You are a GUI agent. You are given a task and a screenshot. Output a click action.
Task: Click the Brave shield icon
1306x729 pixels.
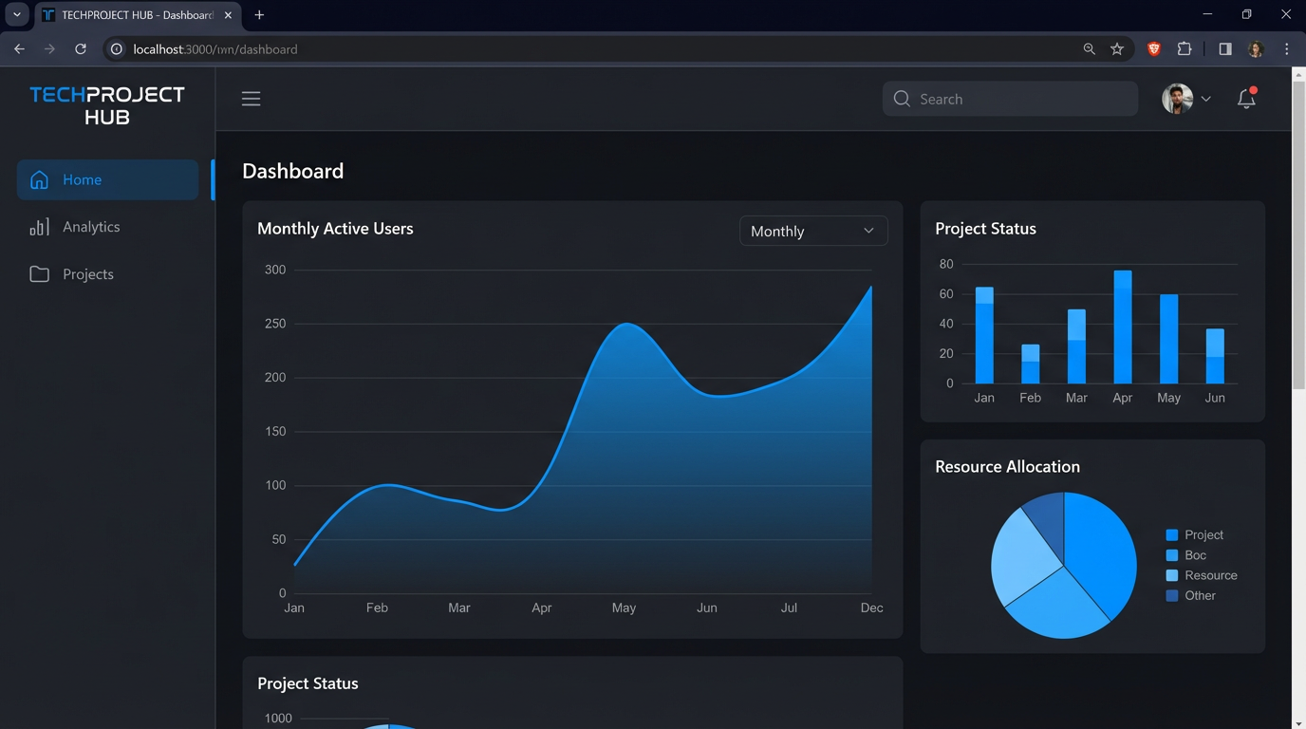click(1154, 49)
